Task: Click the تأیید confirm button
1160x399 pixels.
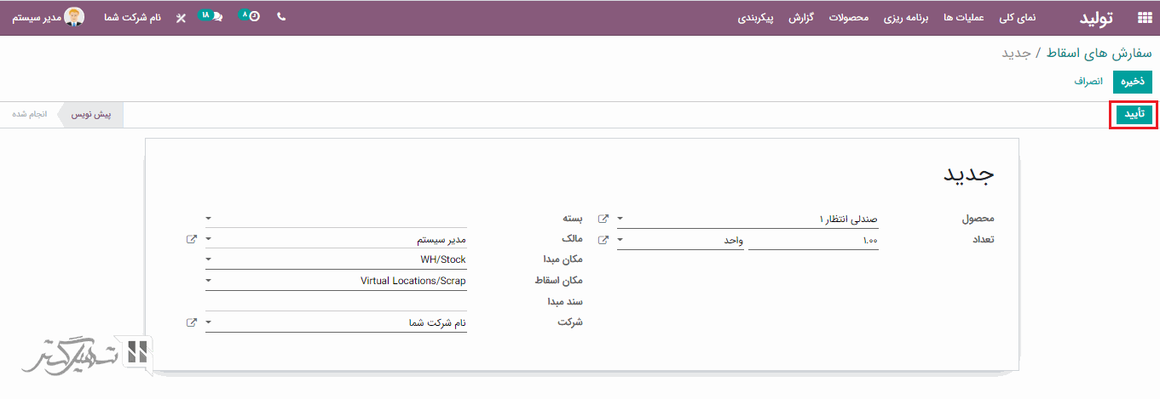Action: (1134, 115)
